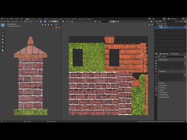Click the image editor pan hand icon
The height and width of the screenshot is (140, 187).
[x=149, y=25]
